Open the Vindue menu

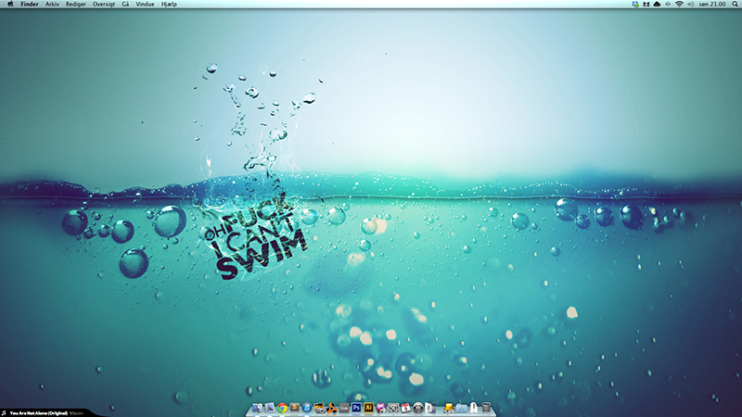point(145,4)
